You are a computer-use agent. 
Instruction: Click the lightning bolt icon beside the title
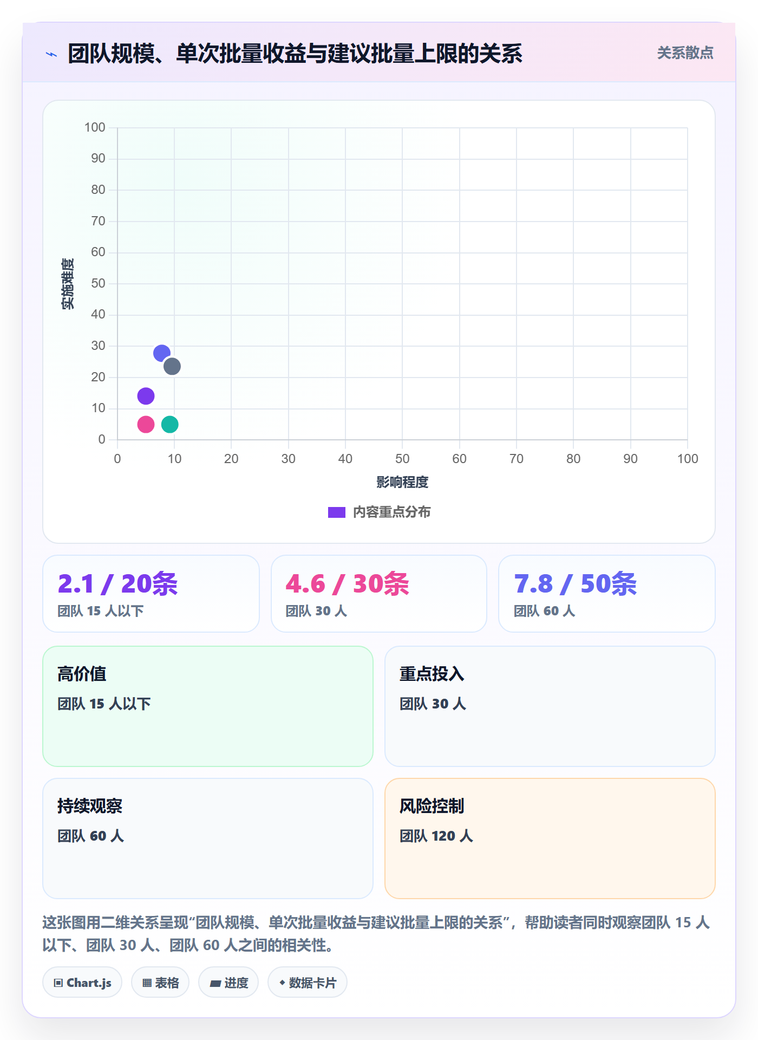[51, 54]
